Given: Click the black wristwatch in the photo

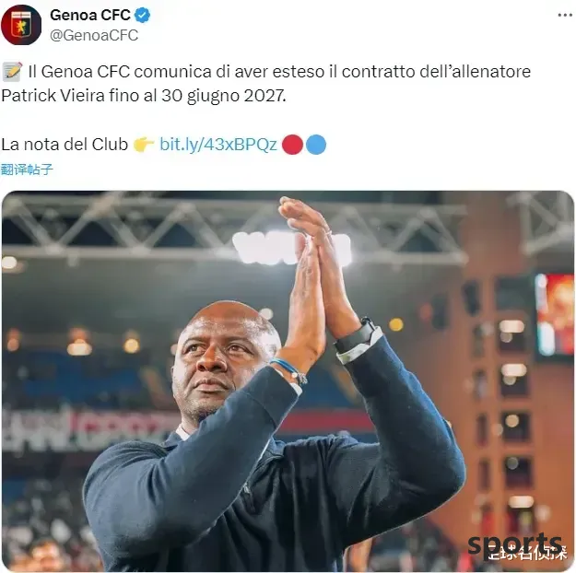Looking at the screenshot, I should [357, 336].
